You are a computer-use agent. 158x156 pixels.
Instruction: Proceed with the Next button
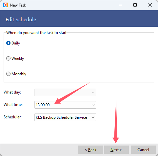pos(116,150)
